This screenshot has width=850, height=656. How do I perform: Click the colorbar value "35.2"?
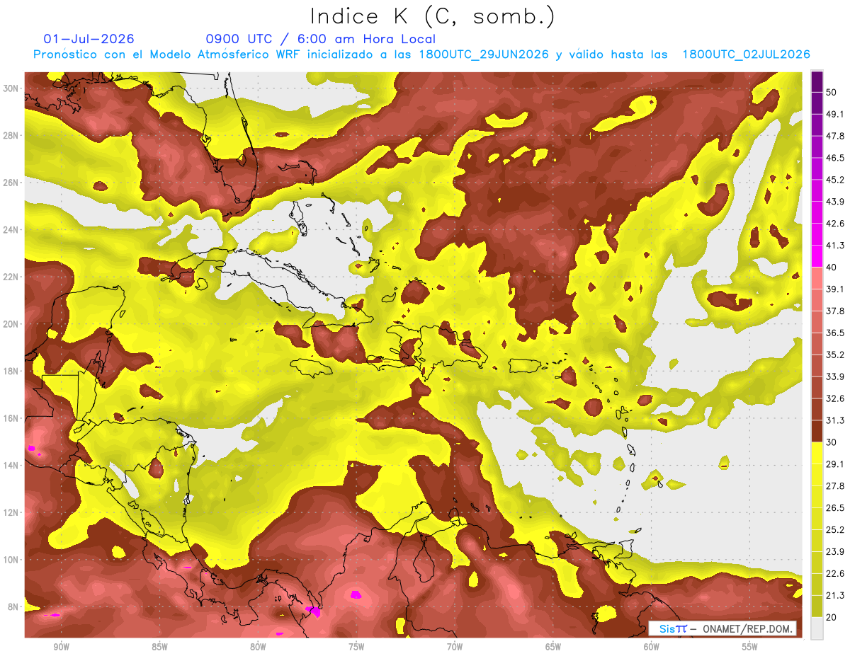(834, 355)
